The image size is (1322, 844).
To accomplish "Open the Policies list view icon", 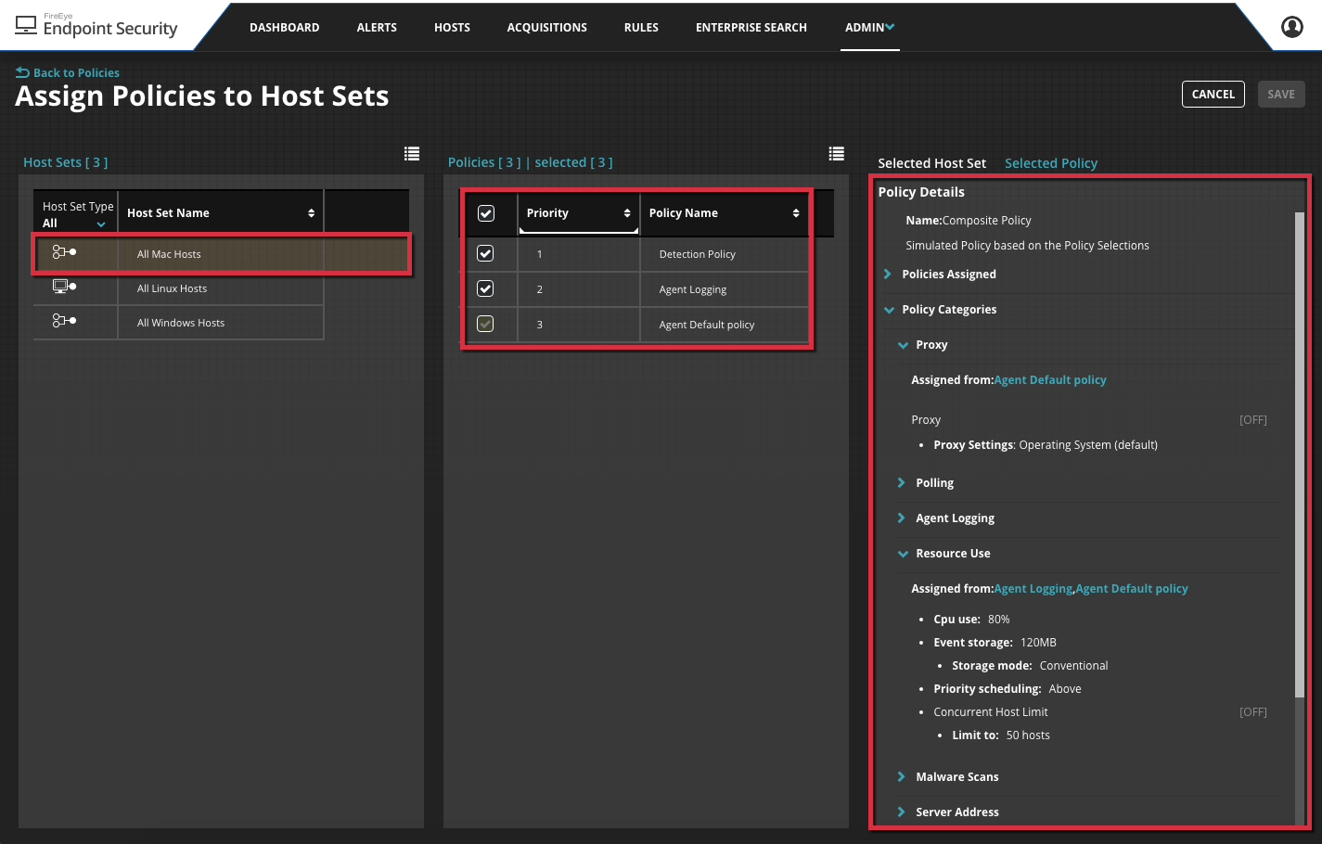I will (x=837, y=154).
